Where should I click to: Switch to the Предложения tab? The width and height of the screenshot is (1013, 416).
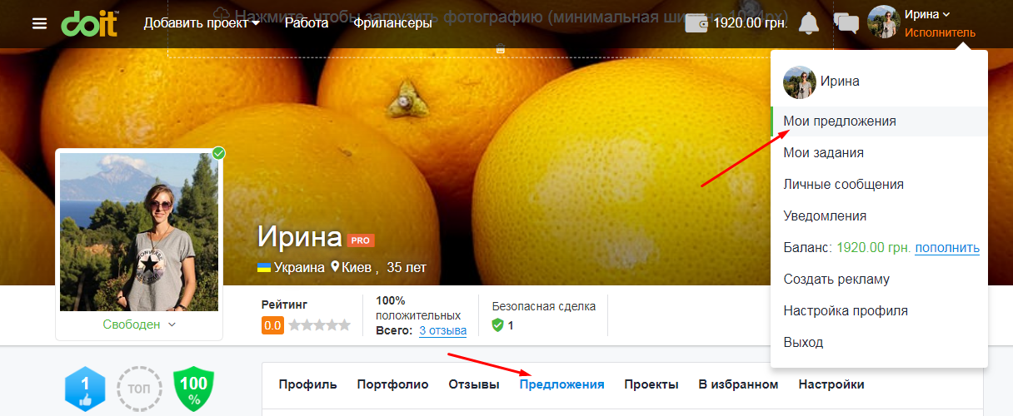(x=561, y=384)
